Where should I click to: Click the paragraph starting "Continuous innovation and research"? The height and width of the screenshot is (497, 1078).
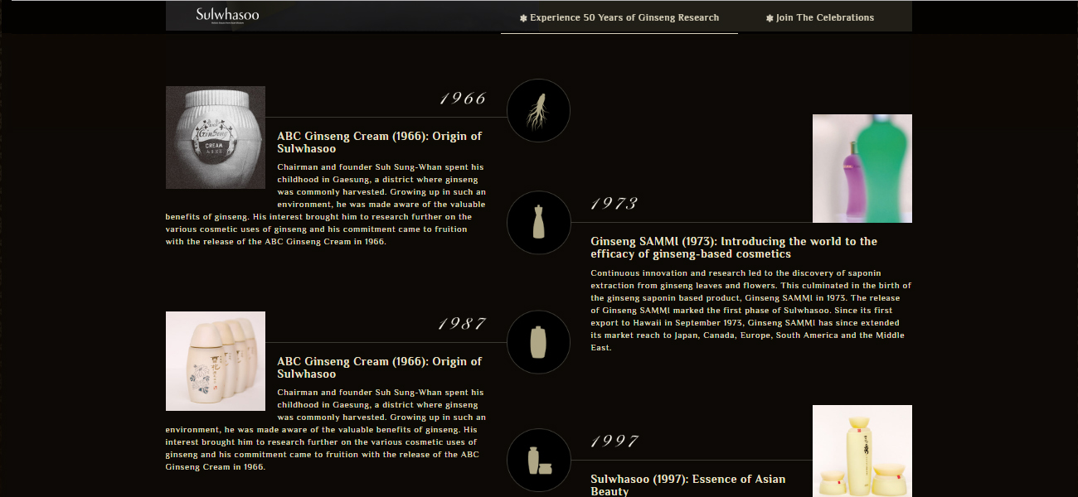pyautogui.click(x=750, y=310)
